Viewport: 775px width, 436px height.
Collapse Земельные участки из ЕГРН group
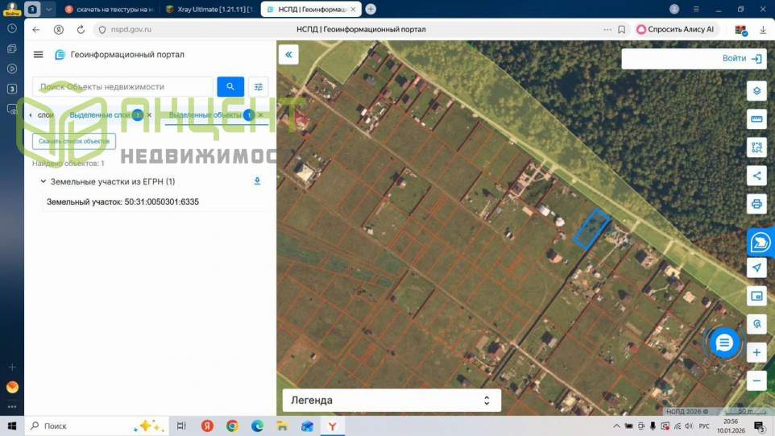[44, 182]
